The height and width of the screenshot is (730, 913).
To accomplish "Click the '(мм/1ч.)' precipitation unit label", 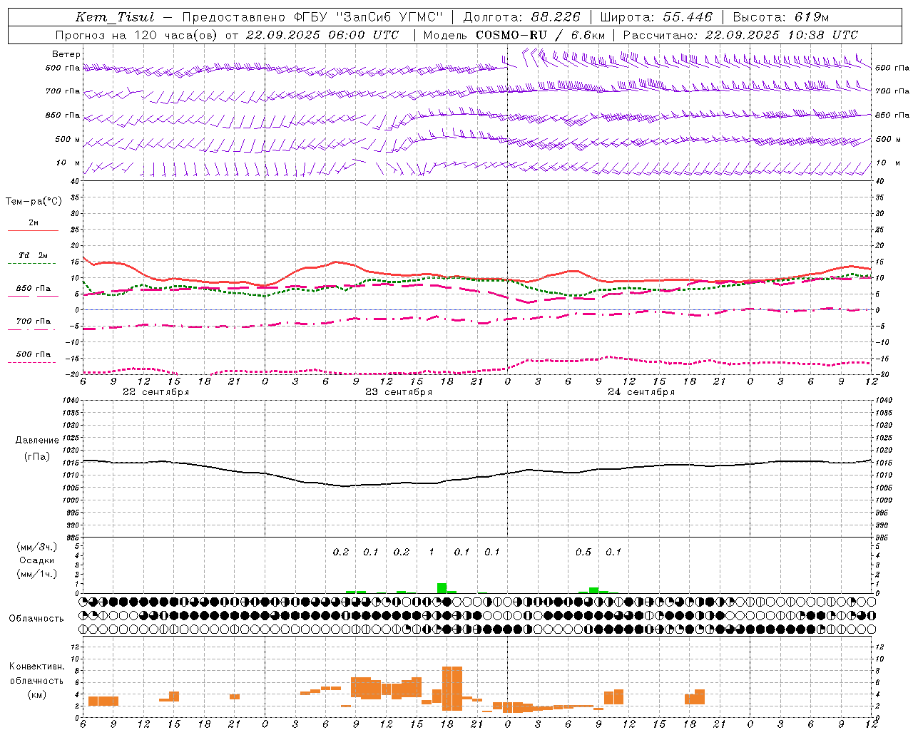I will point(37,574).
